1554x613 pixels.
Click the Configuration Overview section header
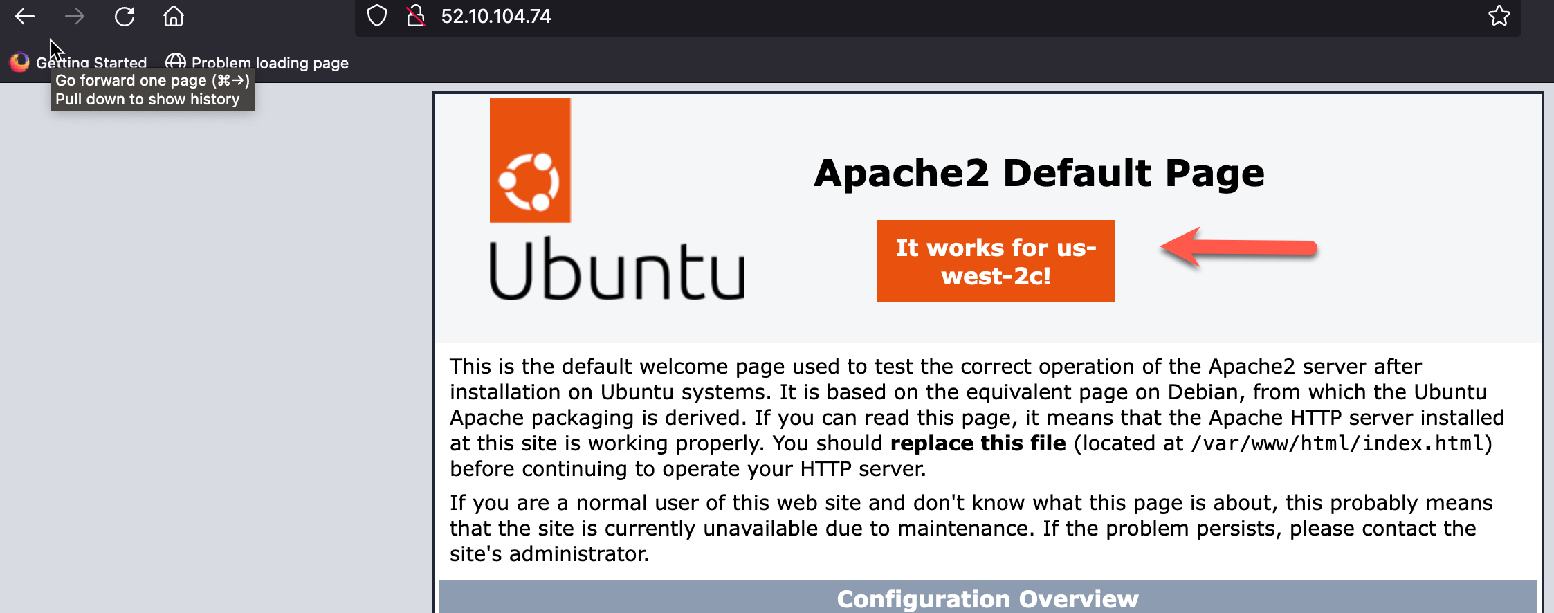[988, 598]
